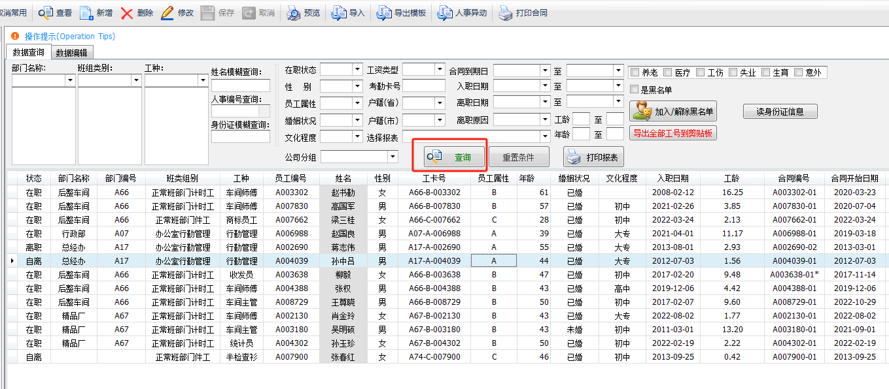The height and width of the screenshot is (389, 889).
Task: Click the 导入 import toolbar icon
Action: point(339,12)
